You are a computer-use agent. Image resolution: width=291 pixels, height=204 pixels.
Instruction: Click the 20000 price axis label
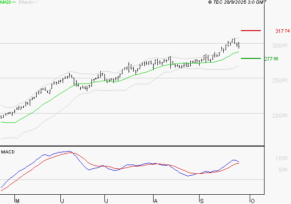[280, 115]
